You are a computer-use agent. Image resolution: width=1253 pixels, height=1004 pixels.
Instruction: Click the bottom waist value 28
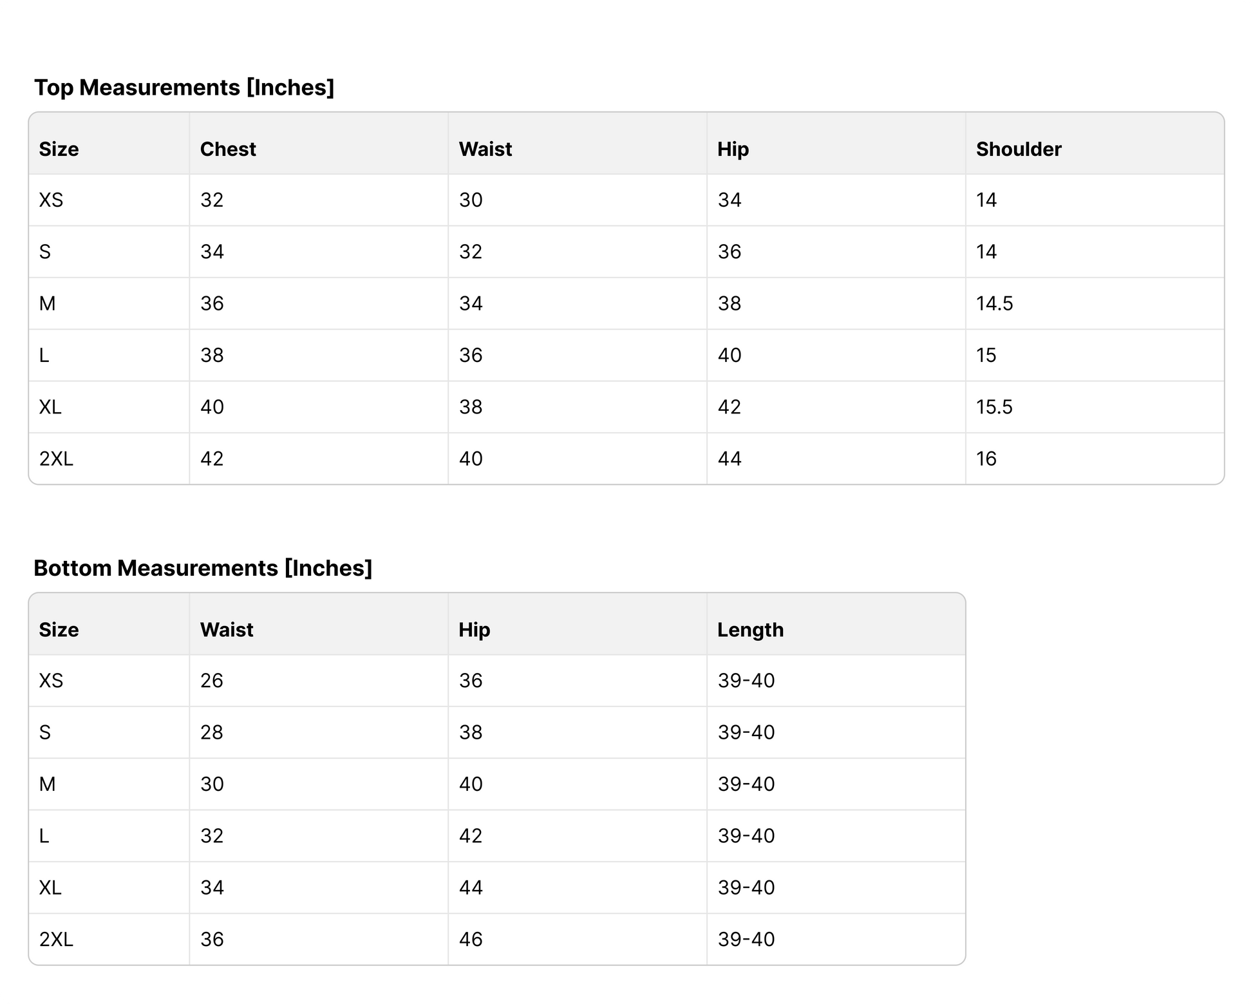[x=211, y=732]
